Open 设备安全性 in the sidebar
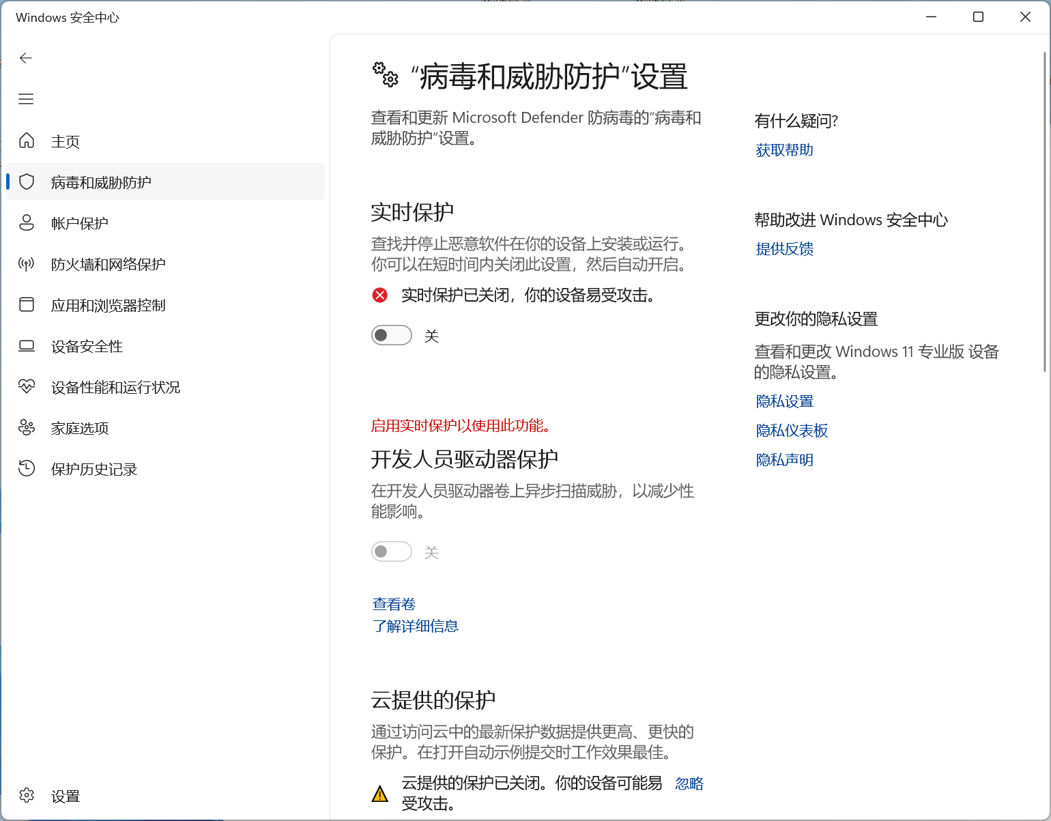 pyautogui.click(x=165, y=346)
